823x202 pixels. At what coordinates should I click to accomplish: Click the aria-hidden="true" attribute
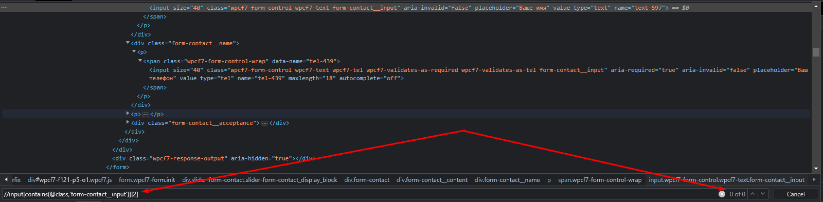(x=261, y=158)
